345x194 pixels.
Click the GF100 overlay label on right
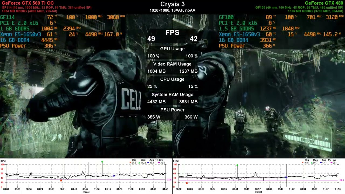click(x=226, y=17)
